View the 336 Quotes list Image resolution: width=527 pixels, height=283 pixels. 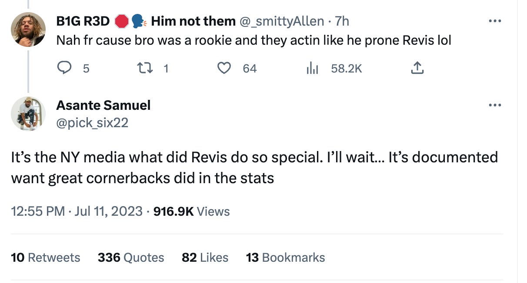tap(131, 257)
